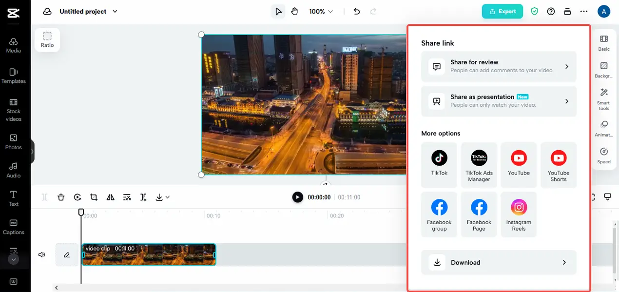This screenshot has height=292, width=619.
Task: Select the YouTube Shorts sharing option
Action: [x=559, y=165]
